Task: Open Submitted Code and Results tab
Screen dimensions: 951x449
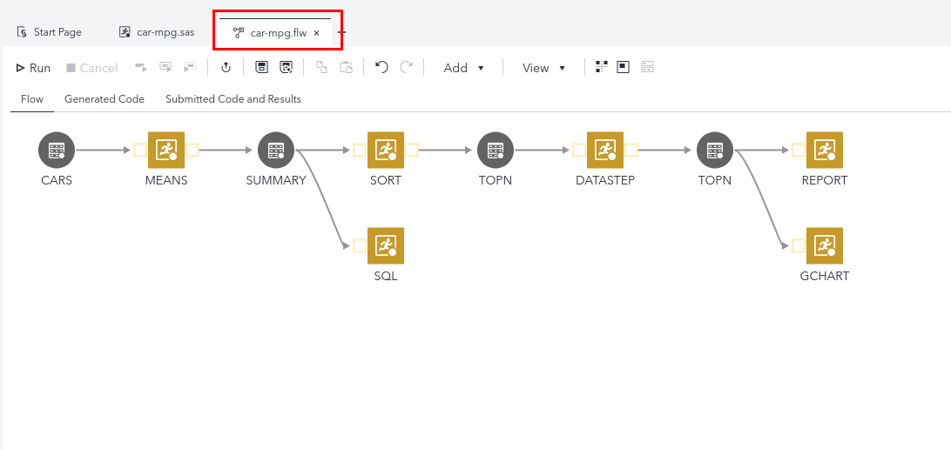Action: point(233,99)
